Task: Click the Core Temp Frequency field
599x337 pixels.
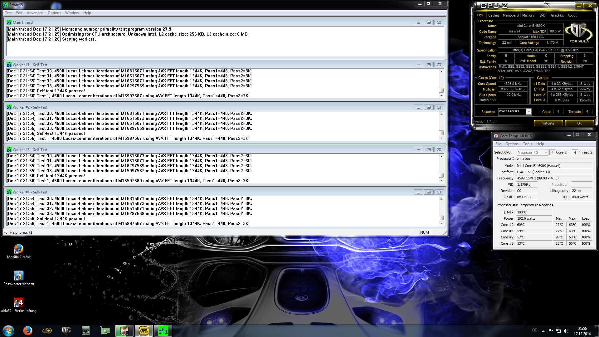Action: 554,178
